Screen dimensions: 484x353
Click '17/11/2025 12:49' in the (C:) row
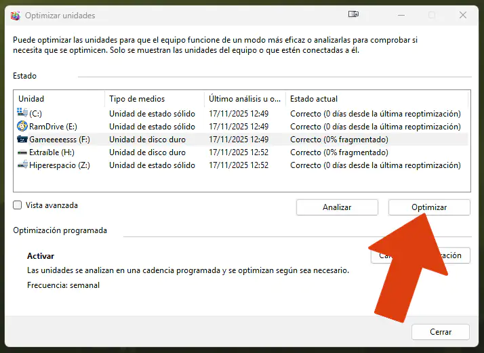coord(239,114)
